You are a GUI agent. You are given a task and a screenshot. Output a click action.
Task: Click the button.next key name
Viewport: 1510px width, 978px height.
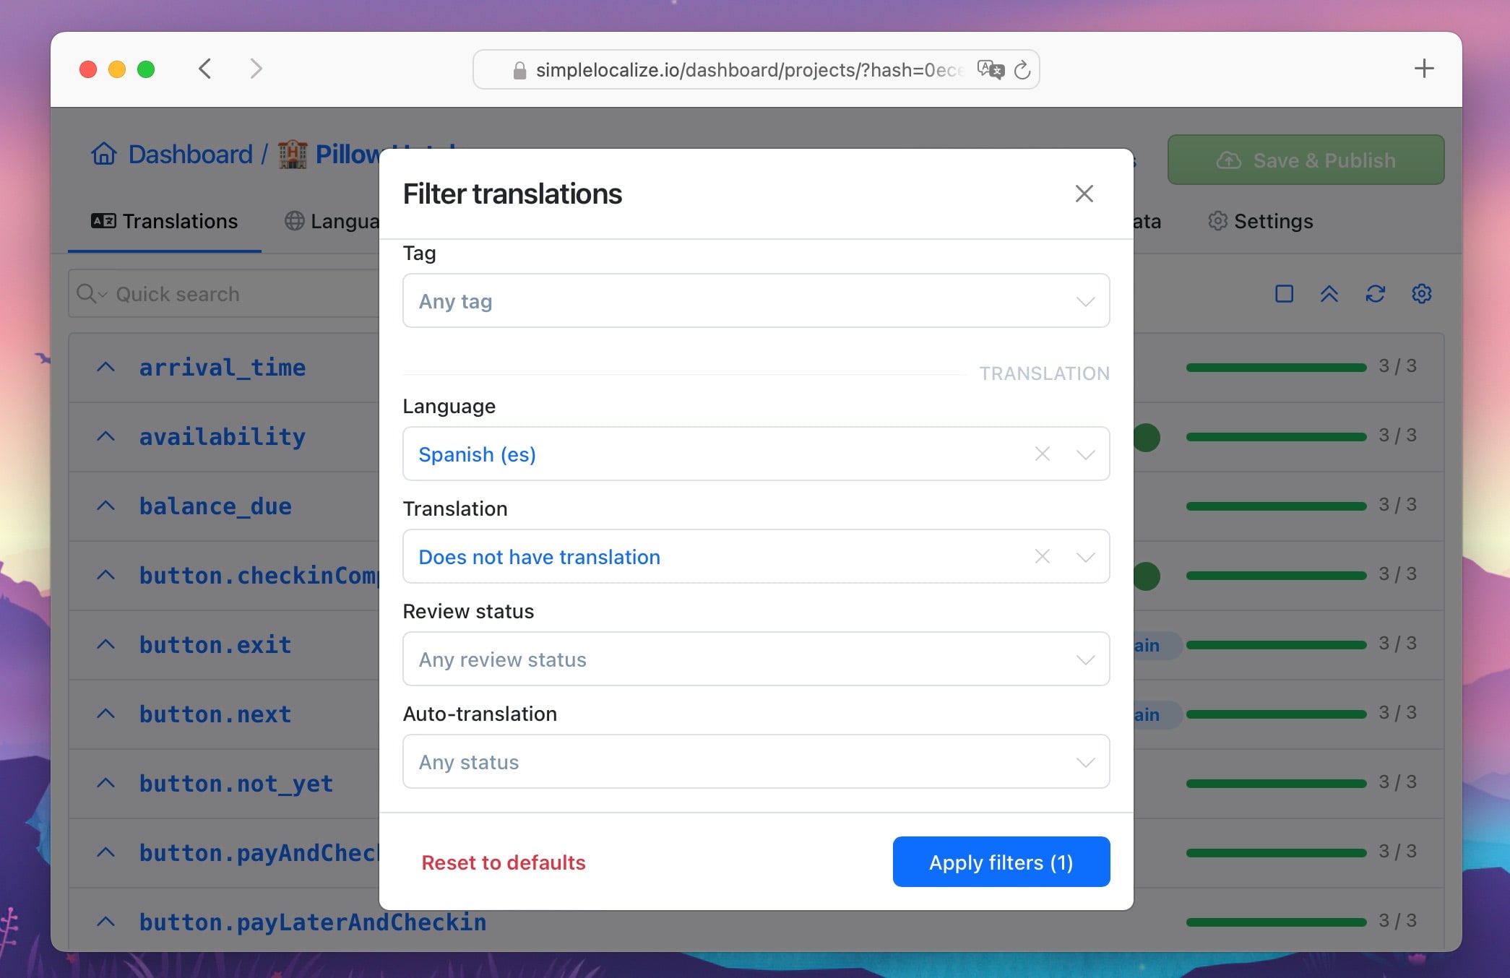pos(215,714)
